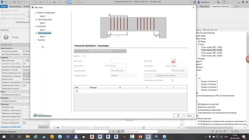Click the grey bars range summary button
The width and height of the screenshot is (249, 140).
[100, 51]
